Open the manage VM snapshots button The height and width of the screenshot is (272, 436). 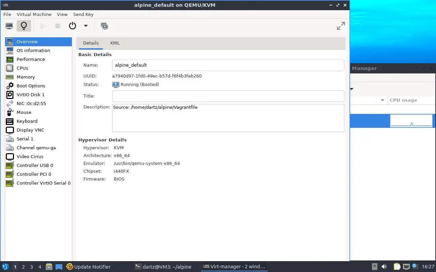pos(104,26)
